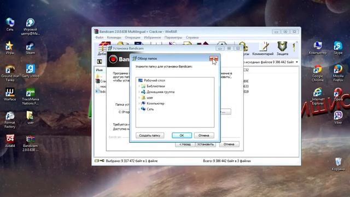This screenshot has height=197, width=350.
Task: Expand the Домашняя группа tree node
Action: coord(139,92)
